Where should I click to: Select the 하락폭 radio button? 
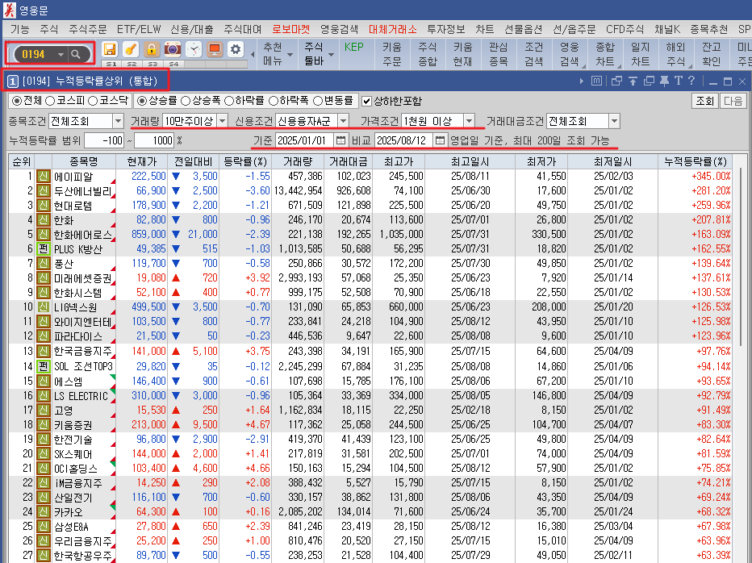274,101
